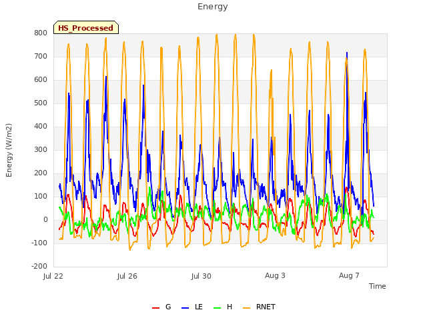Click the green H legend line swatch
Screen dimensions: 427x320
click(217, 308)
